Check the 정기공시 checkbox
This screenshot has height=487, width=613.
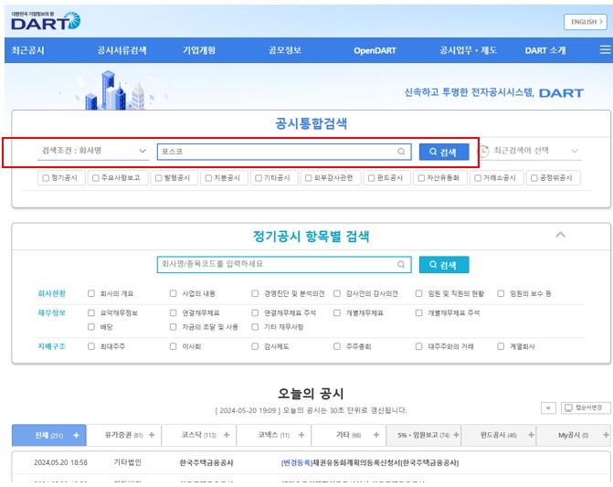pyautogui.click(x=46, y=178)
